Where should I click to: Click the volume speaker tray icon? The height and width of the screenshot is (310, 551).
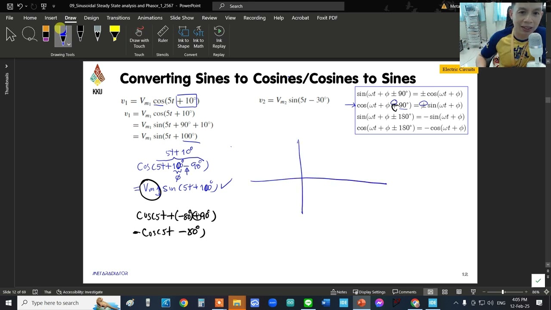click(490, 303)
